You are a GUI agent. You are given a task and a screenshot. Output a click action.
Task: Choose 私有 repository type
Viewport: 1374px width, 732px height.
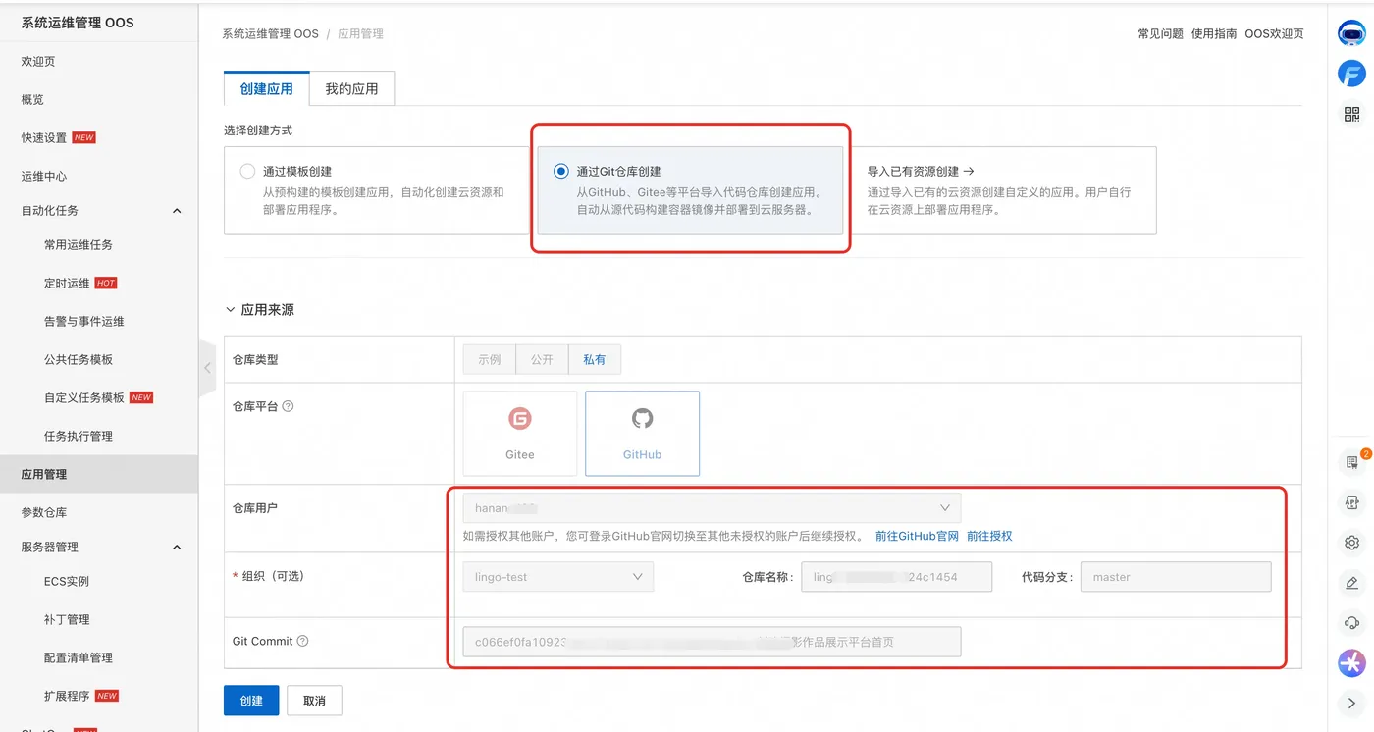click(x=595, y=360)
